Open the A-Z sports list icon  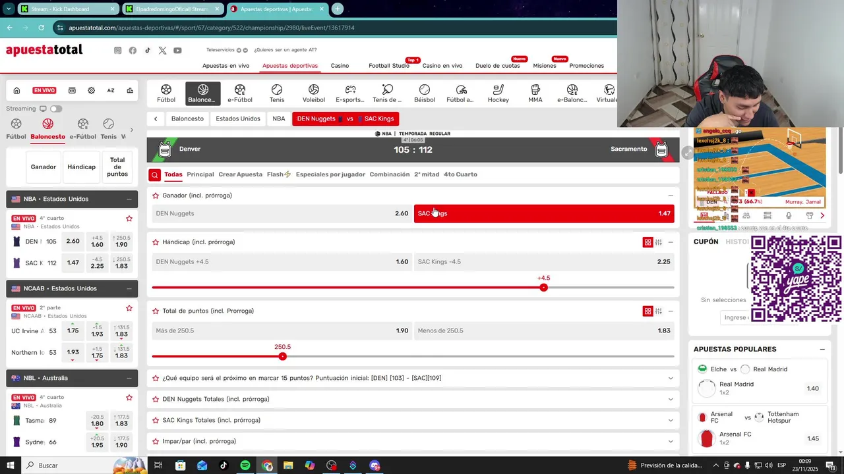[111, 91]
